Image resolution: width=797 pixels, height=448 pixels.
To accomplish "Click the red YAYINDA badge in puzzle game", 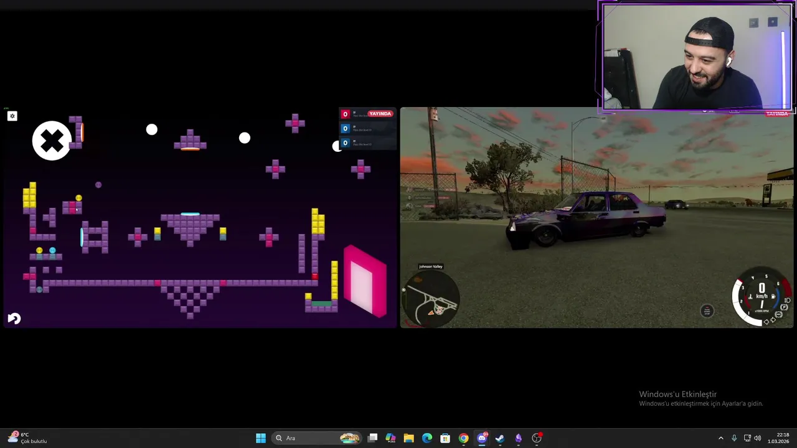I will (380, 114).
